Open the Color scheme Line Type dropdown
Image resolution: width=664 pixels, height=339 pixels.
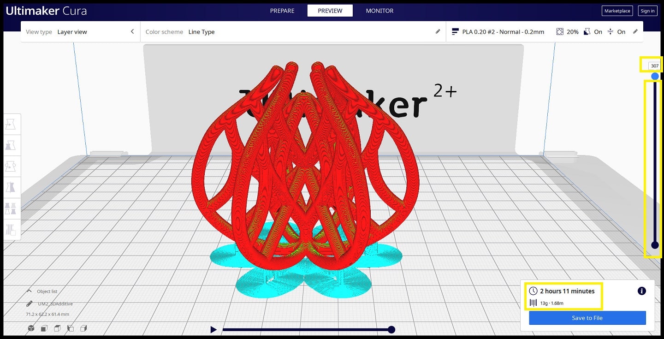[293, 32]
